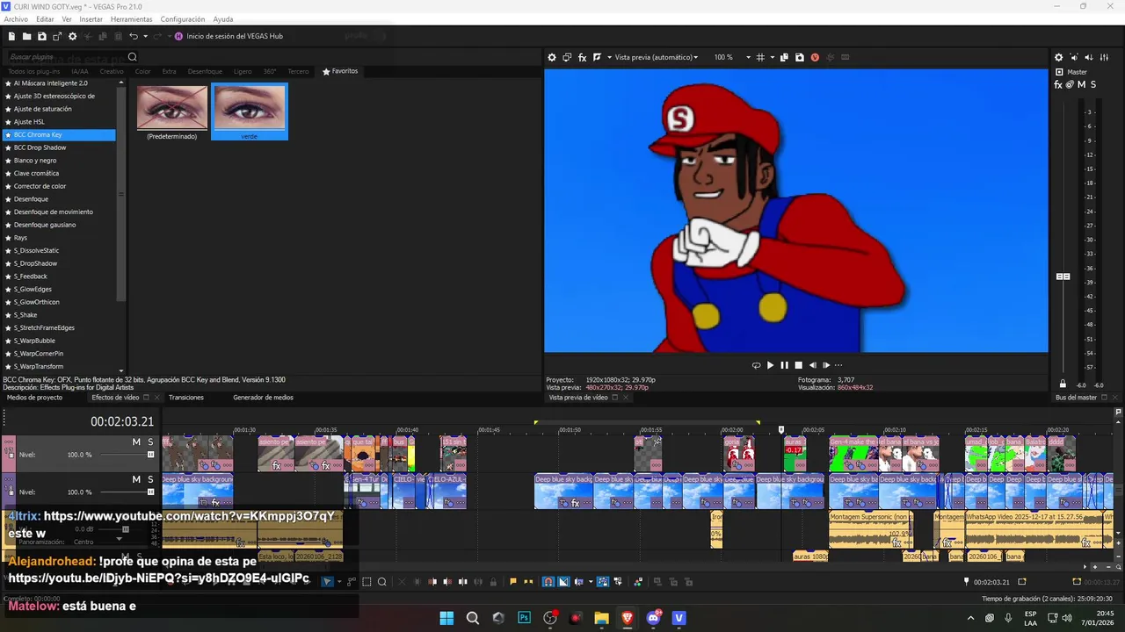Open a project with the folder icon

pyautogui.click(x=26, y=36)
